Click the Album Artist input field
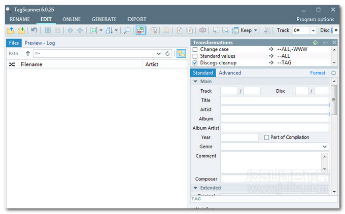This screenshot has height=214, width=345. (274, 128)
